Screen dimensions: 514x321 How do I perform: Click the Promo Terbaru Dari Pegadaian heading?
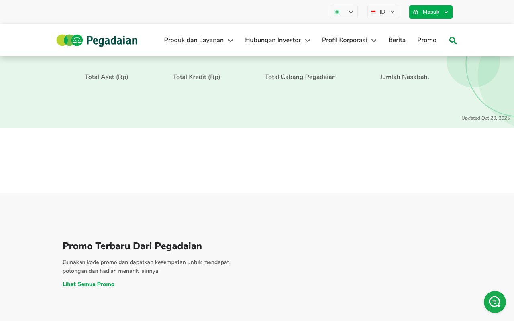pos(132,246)
